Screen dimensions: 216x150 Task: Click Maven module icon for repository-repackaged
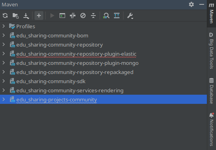tap(12, 72)
